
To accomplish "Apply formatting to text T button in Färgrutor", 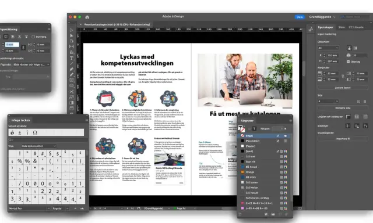I will [x=254, y=129].
